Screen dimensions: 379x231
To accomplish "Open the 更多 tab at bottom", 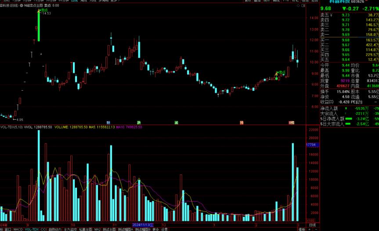I will (x=155, y=229).
